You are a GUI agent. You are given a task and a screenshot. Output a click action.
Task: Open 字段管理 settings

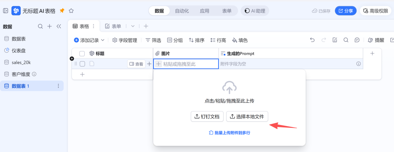pos(125,40)
